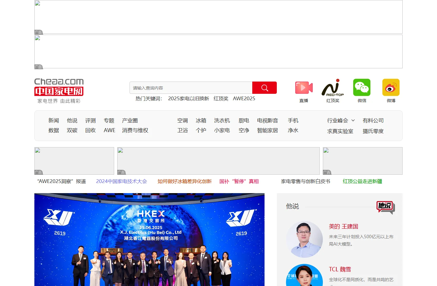The width and height of the screenshot is (437, 286).
Task: Open the 微信 WeChat icon
Action: (x=362, y=87)
